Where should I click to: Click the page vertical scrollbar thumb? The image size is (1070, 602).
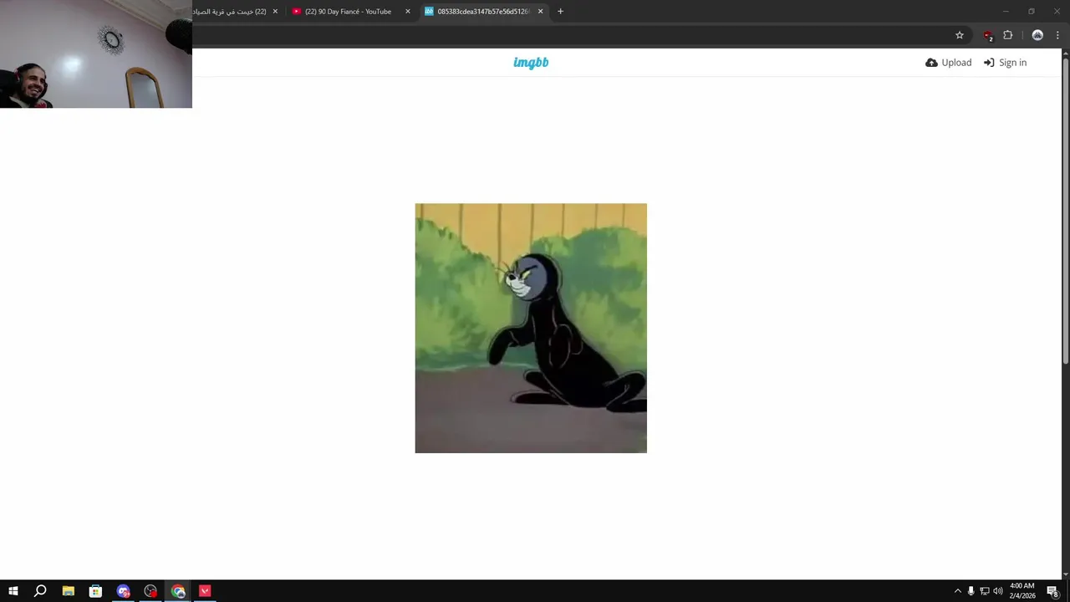coord(1065,211)
